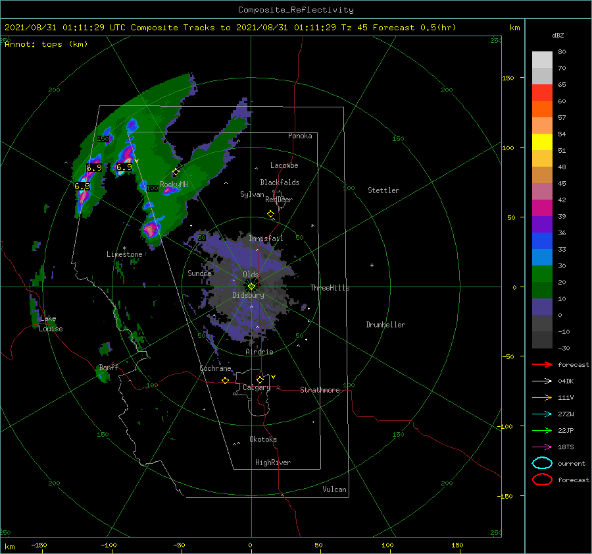Click the RedDeer city label
592x554 pixels.
point(279,200)
